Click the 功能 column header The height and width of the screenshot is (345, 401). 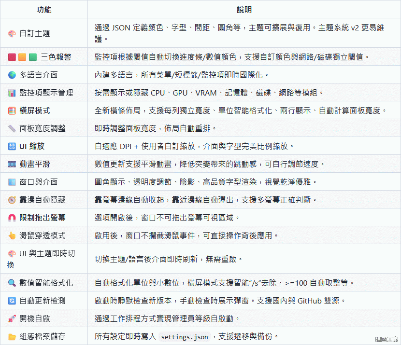coord(44,9)
